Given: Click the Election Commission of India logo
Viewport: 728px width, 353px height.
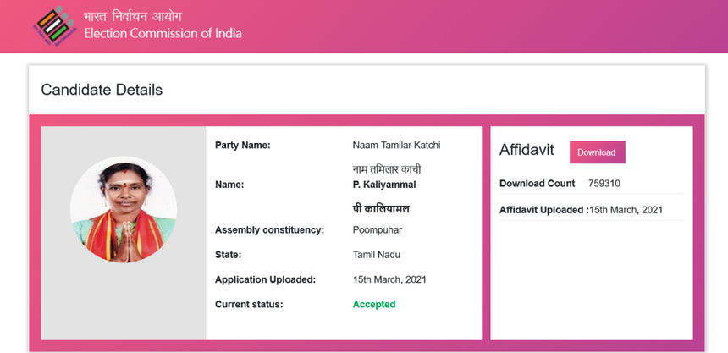Looking at the screenshot, I should pyautogui.click(x=54, y=25).
